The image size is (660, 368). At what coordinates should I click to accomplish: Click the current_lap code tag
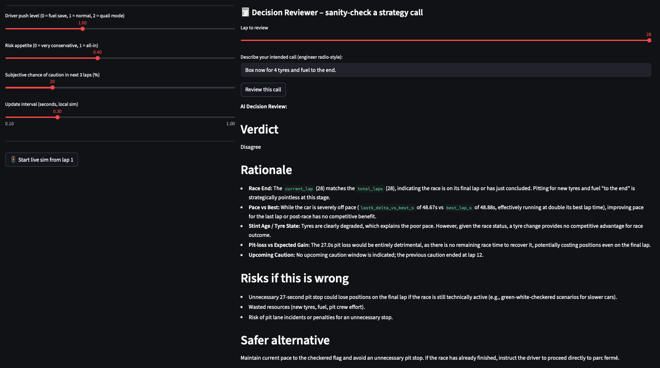[299, 189]
